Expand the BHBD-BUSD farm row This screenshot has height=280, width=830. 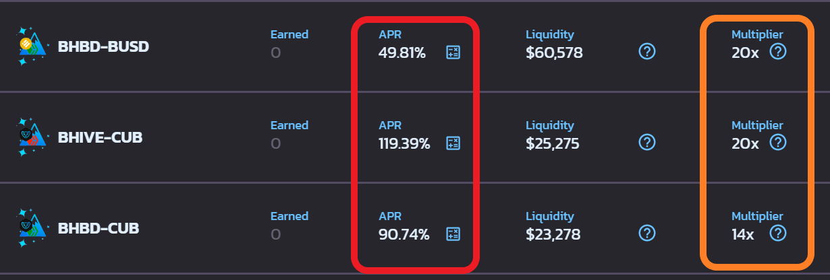[415, 46]
